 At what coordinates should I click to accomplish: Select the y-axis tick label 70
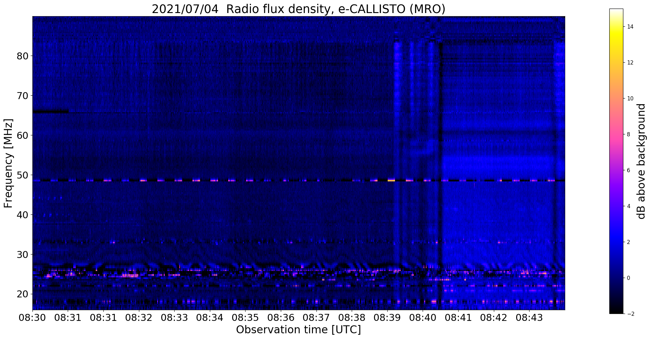coord(23,96)
